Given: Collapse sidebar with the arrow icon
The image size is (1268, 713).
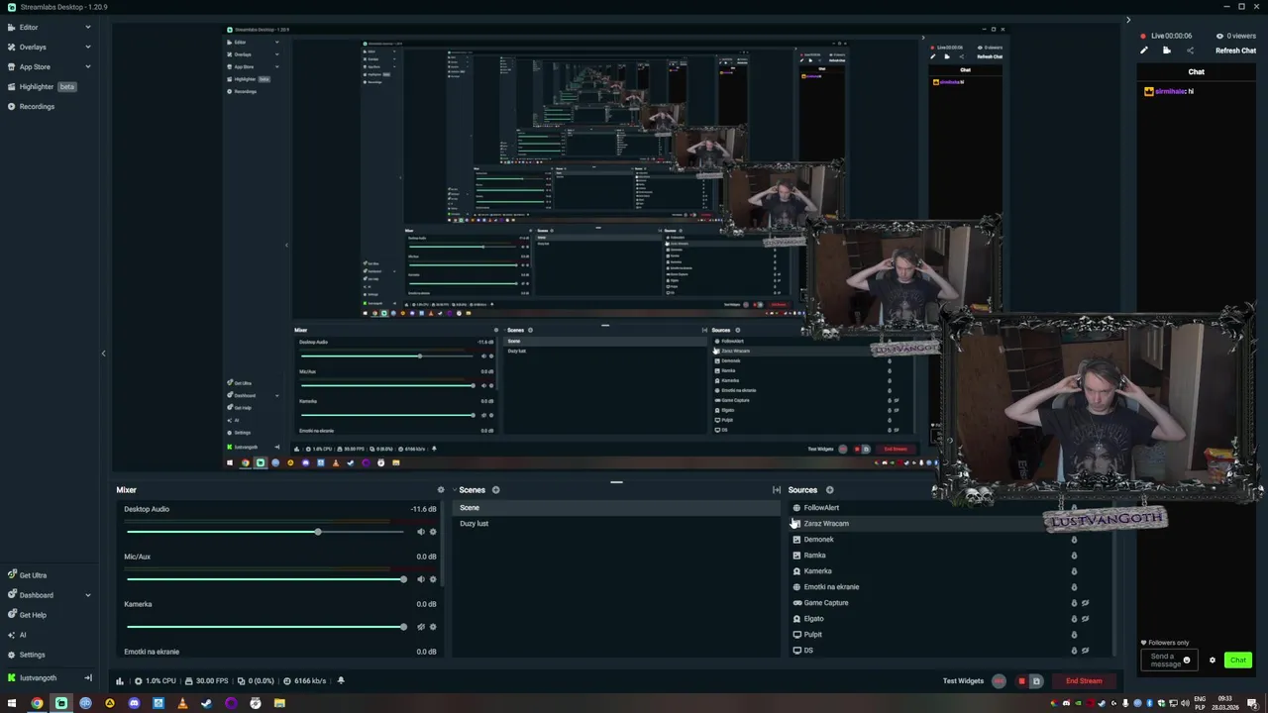Looking at the screenshot, I should pyautogui.click(x=88, y=678).
